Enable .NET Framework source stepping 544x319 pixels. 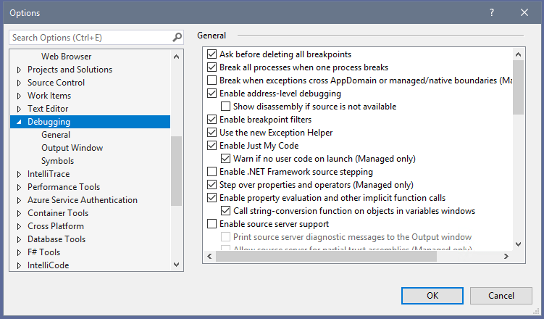pyautogui.click(x=212, y=172)
